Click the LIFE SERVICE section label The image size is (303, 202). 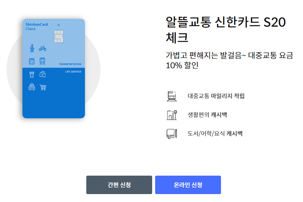pos(73,71)
